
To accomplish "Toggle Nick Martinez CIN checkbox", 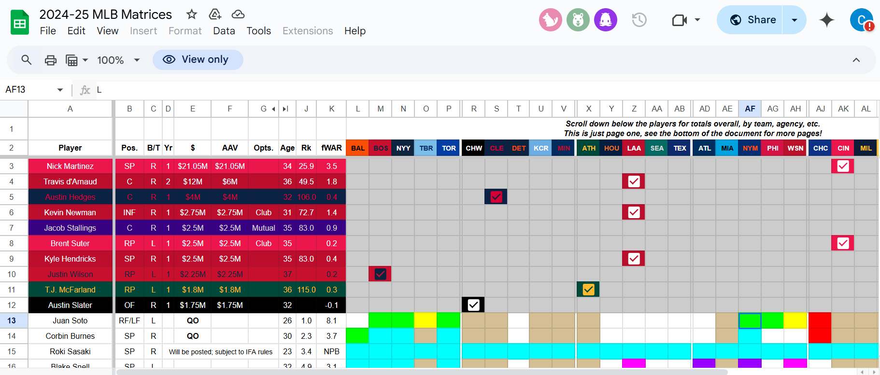I will coord(843,166).
